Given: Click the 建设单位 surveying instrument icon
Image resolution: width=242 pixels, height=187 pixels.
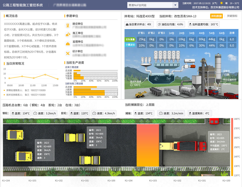Looking at the screenshot, I should 68,25.
